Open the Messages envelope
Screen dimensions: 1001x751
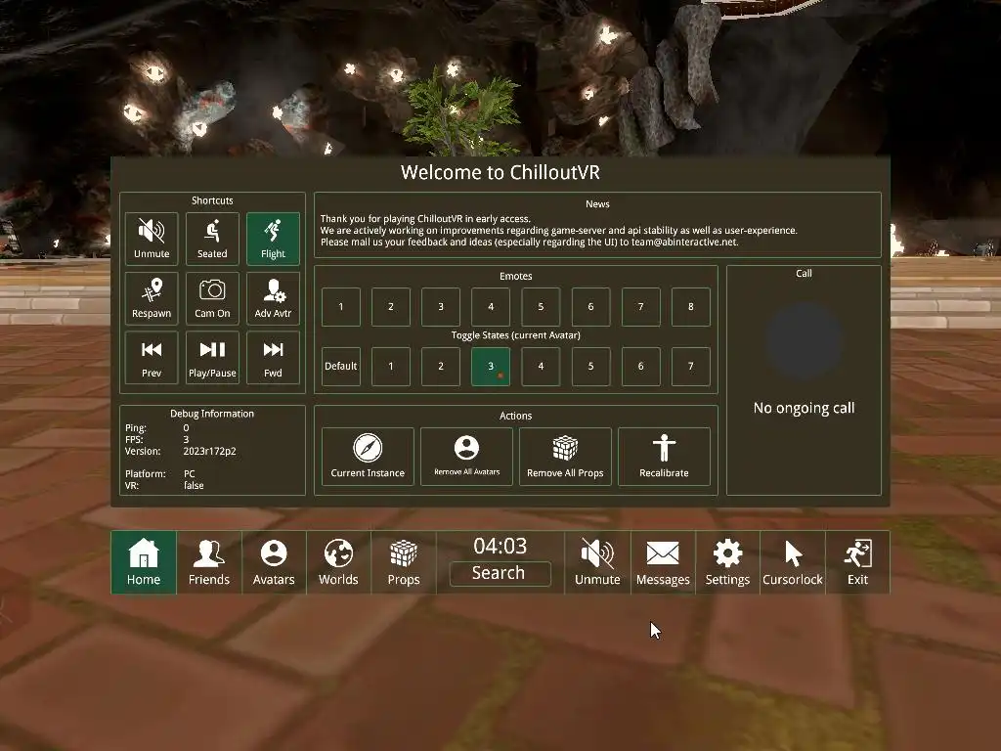click(x=663, y=562)
